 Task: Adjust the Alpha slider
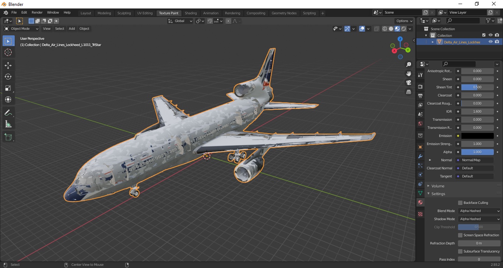[x=477, y=152]
